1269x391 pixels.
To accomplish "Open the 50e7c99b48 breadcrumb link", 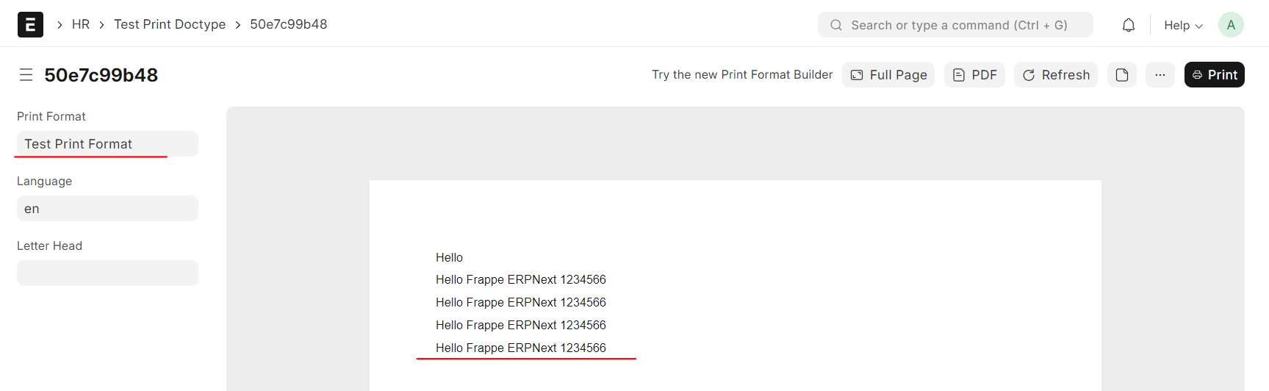I will 289,24.
